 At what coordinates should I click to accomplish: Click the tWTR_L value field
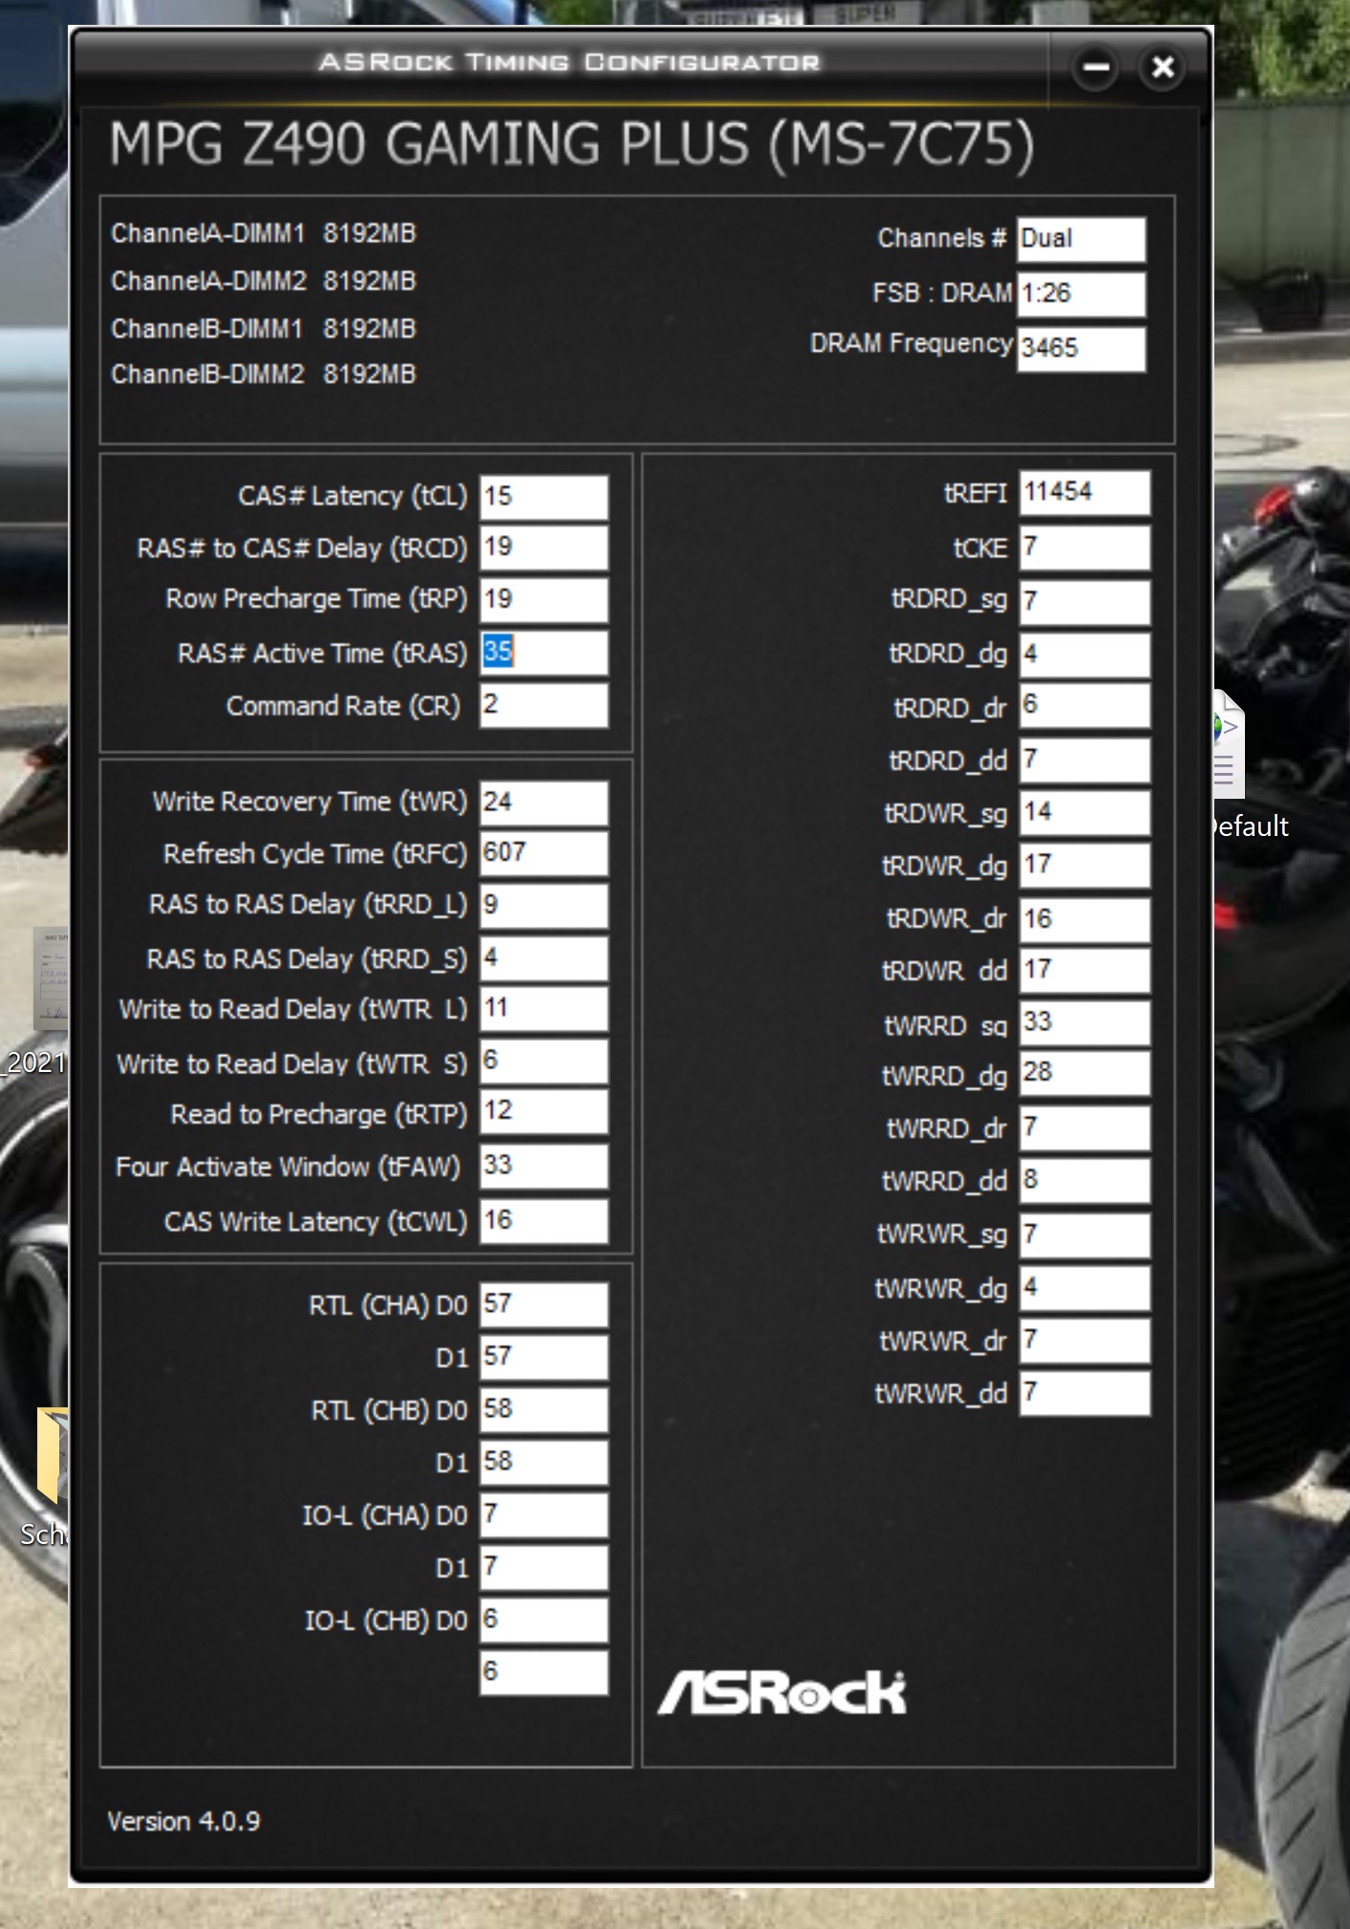[544, 1009]
